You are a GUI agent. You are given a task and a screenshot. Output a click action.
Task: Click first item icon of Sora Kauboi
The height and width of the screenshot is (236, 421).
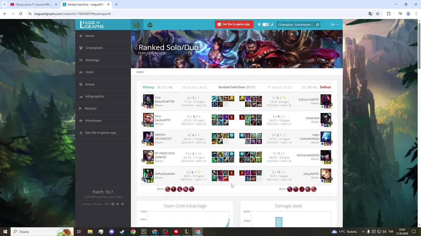(214, 117)
